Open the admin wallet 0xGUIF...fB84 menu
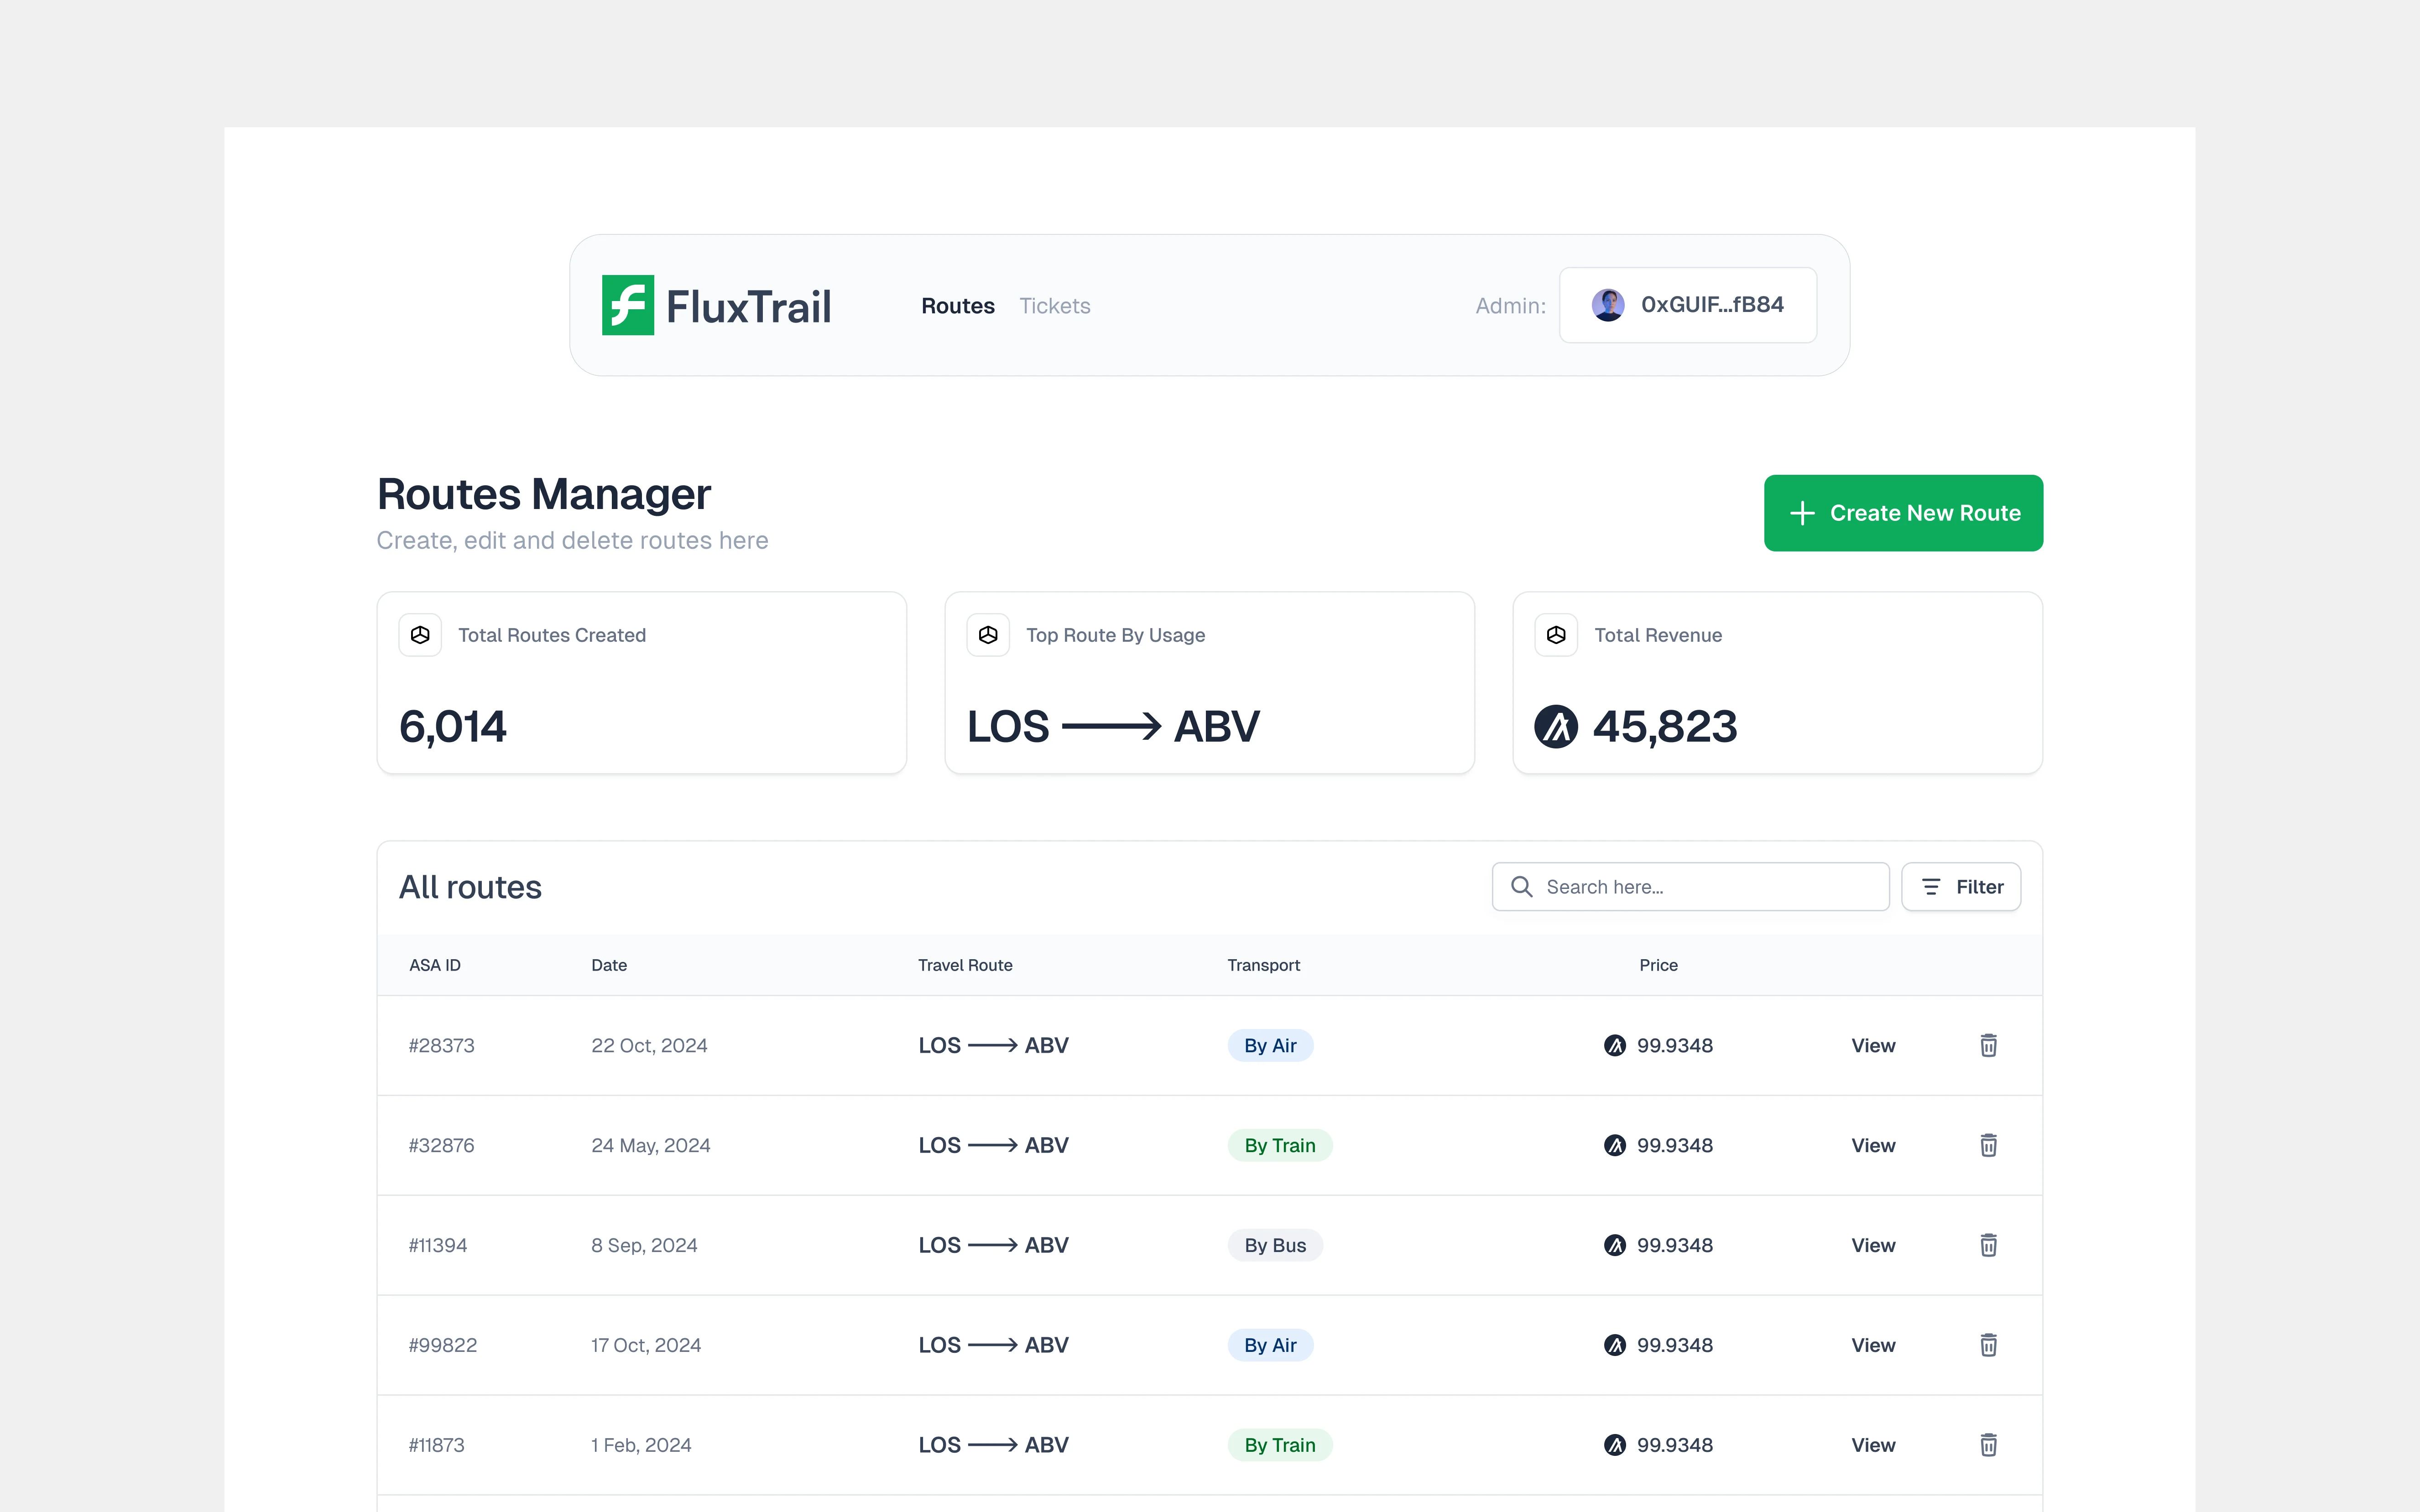Image resolution: width=2420 pixels, height=1512 pixels. point(1688,305)
